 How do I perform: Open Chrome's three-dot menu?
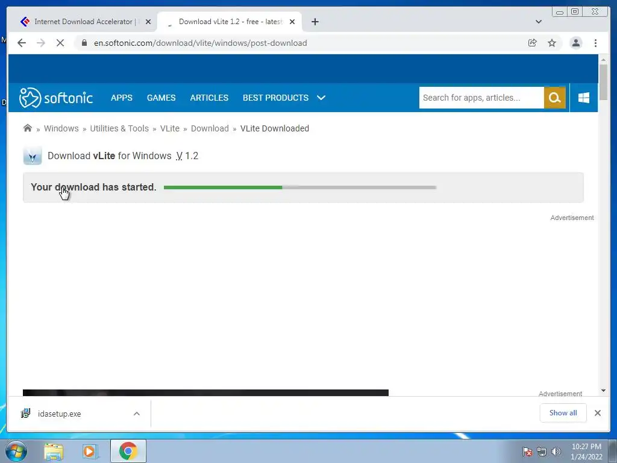[x=595, y=43]
